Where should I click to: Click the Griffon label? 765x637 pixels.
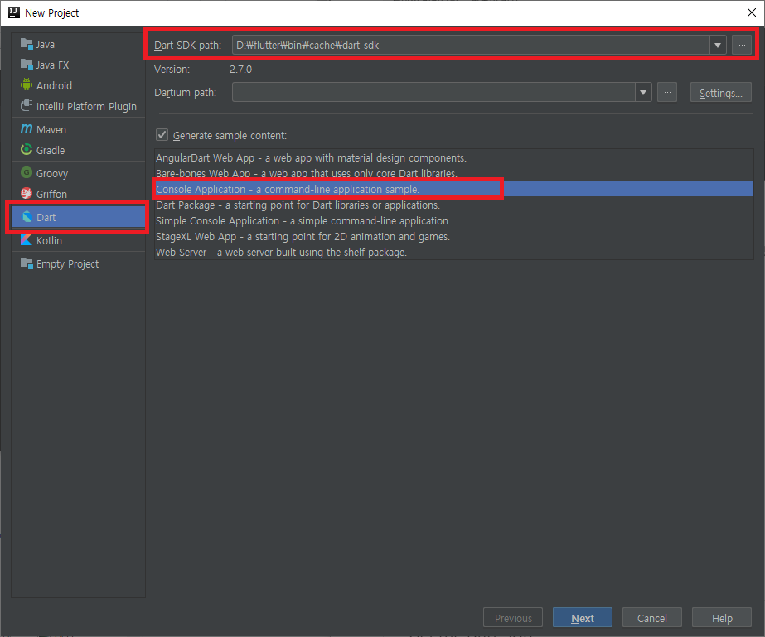point(51,194)
